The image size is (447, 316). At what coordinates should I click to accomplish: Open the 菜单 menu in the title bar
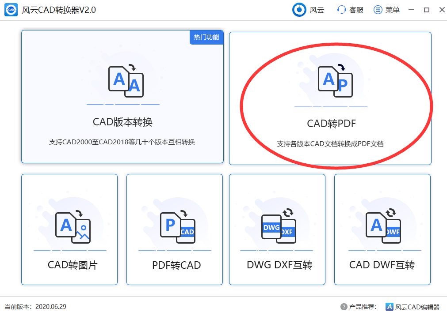[x=386, y=9]
